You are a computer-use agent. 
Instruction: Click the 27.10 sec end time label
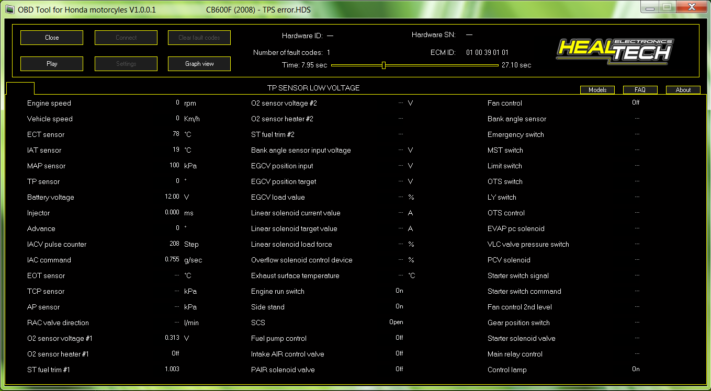pos(516,65)
